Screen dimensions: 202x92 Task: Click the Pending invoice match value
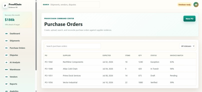click(x=173, y=76)
